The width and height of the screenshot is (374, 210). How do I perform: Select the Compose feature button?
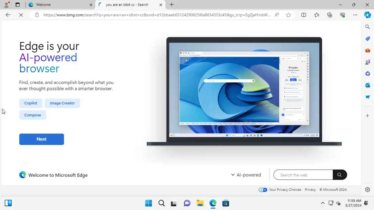[33, 115]
